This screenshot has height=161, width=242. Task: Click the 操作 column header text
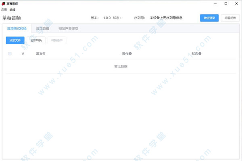click(x=125, y=53)
